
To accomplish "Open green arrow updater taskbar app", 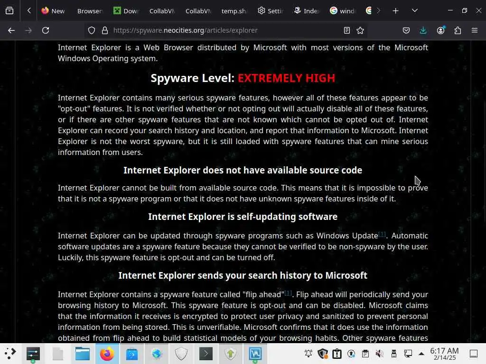I will [231, 354].
